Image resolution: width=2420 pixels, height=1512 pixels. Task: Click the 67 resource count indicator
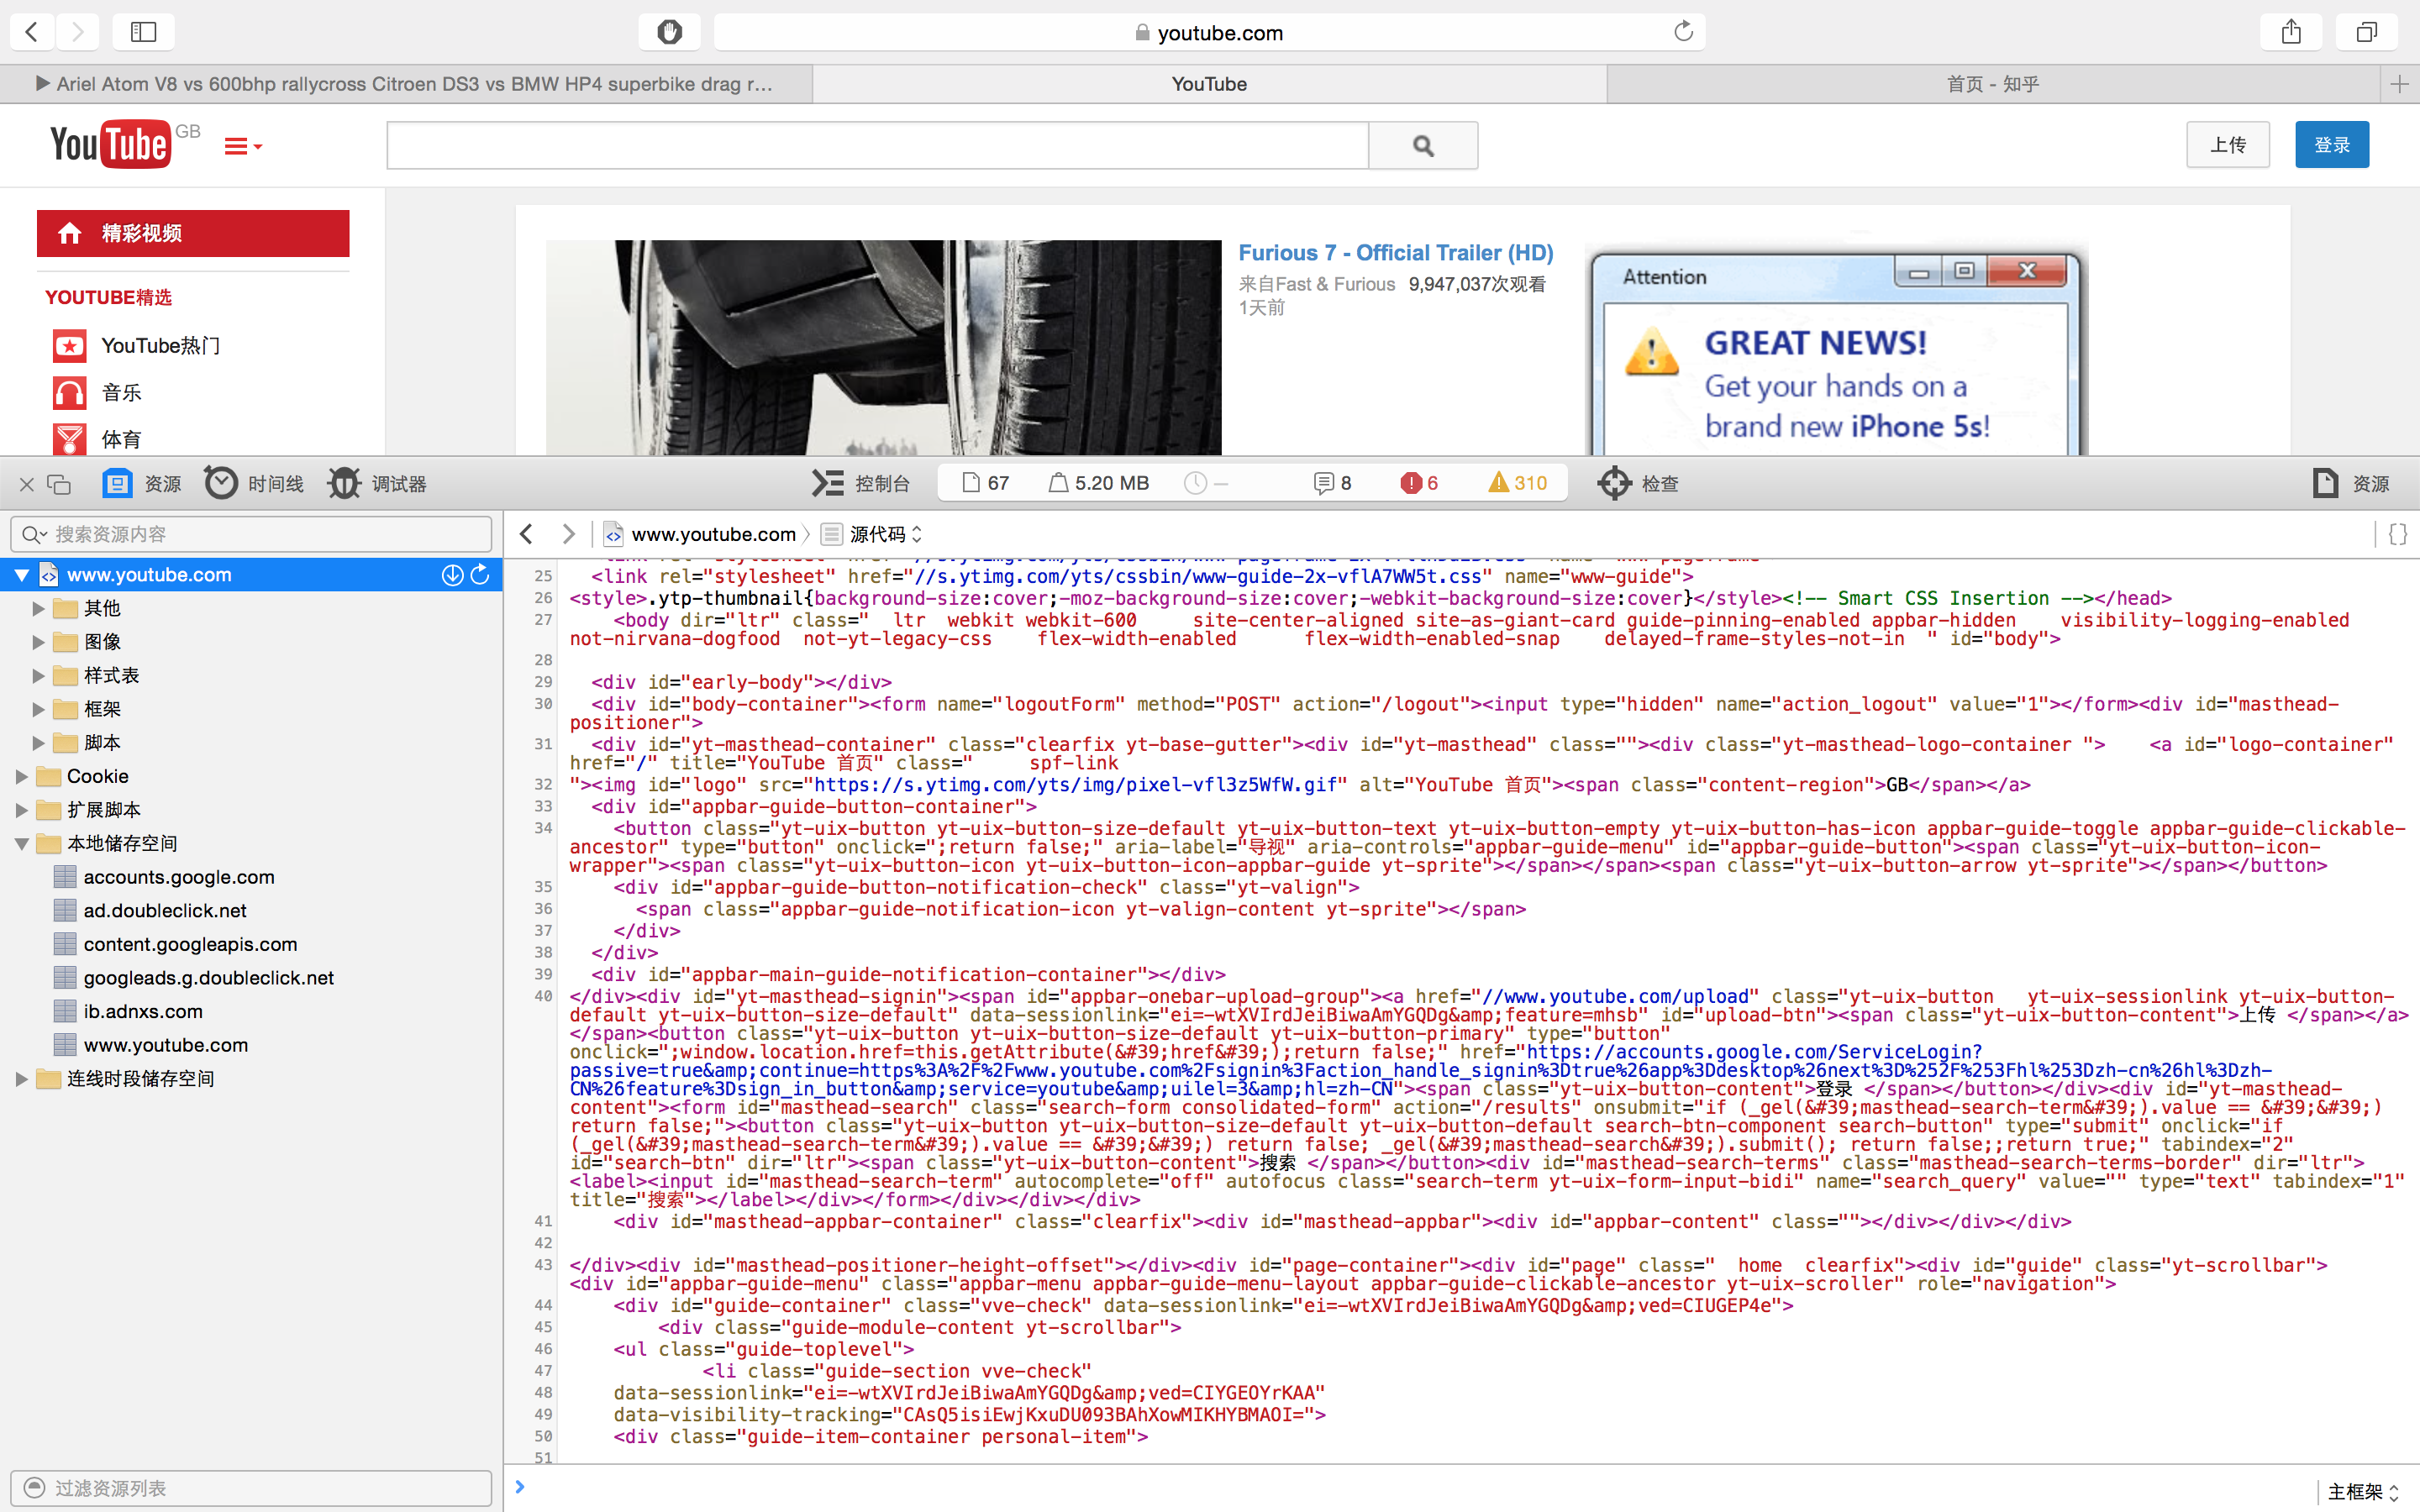click(986, 484)
